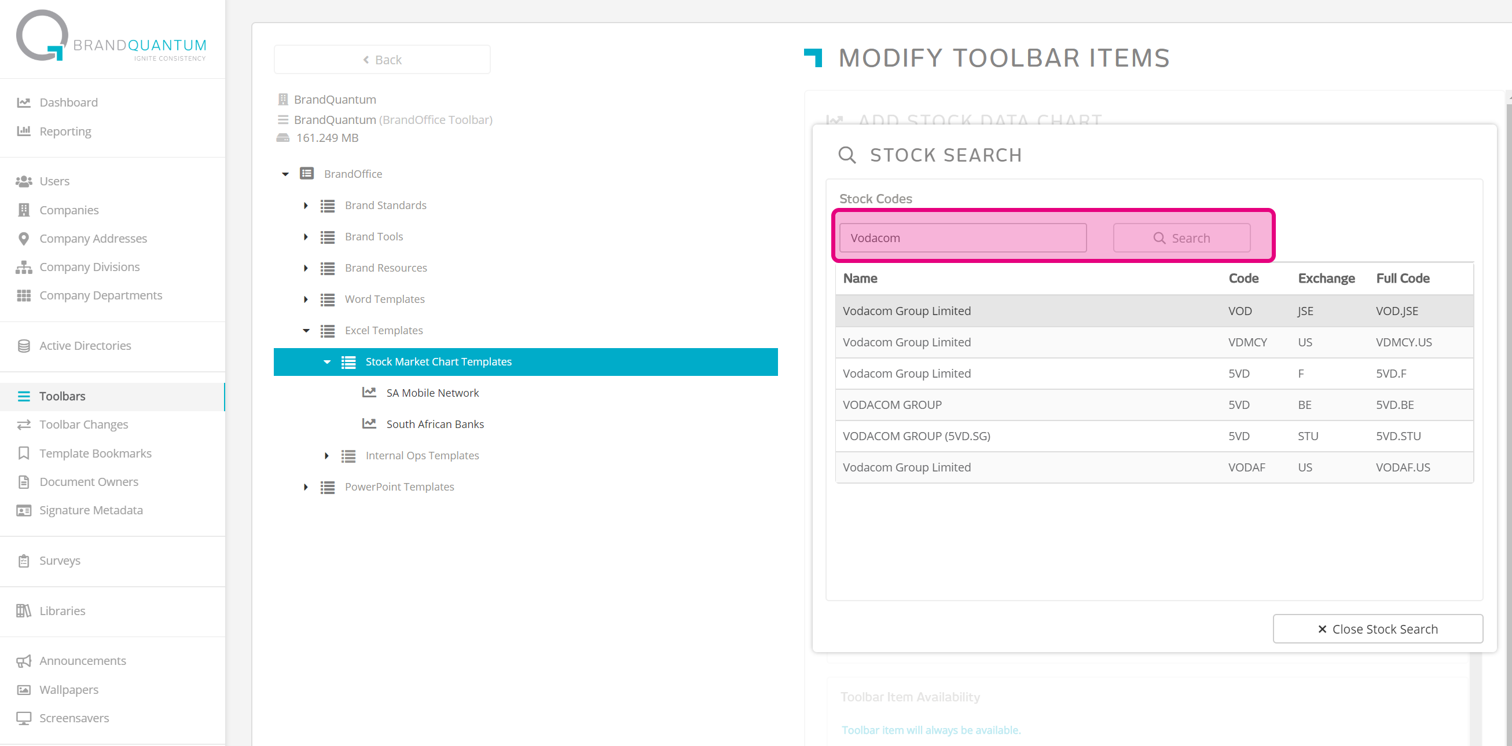This screenshot has width=1512, height=746.
Task: Expand the PowerPoint Templates tree node
Action: [306, 487]
